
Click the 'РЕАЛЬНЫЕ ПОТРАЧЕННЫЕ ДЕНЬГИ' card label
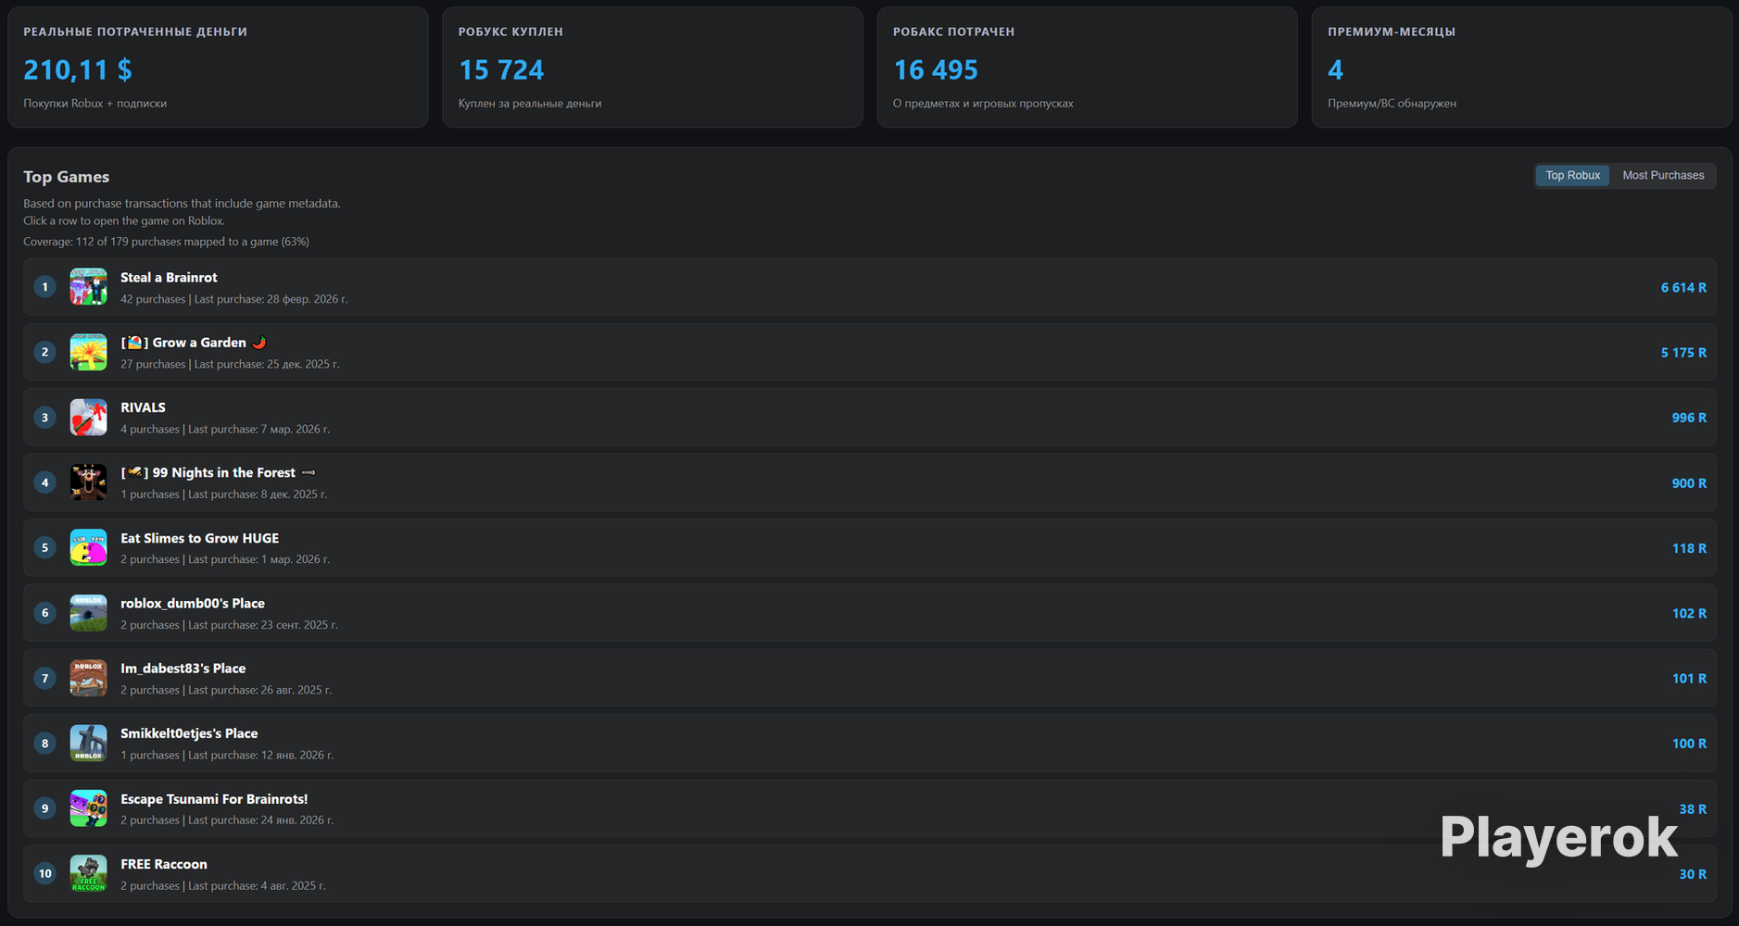click(x=135, y=31)
